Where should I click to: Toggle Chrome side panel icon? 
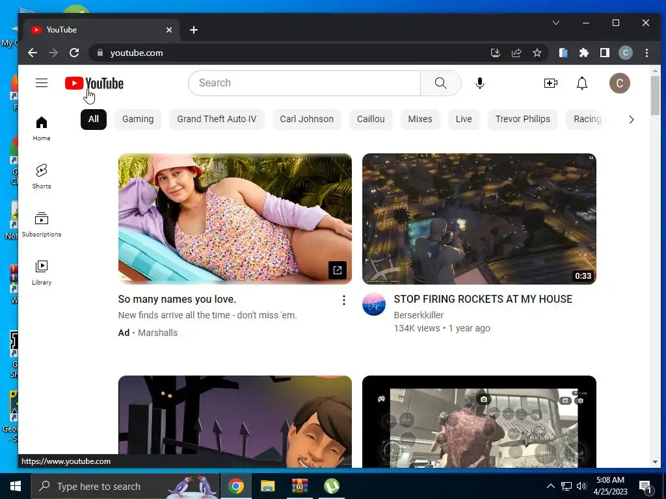[x=605, y=53]
